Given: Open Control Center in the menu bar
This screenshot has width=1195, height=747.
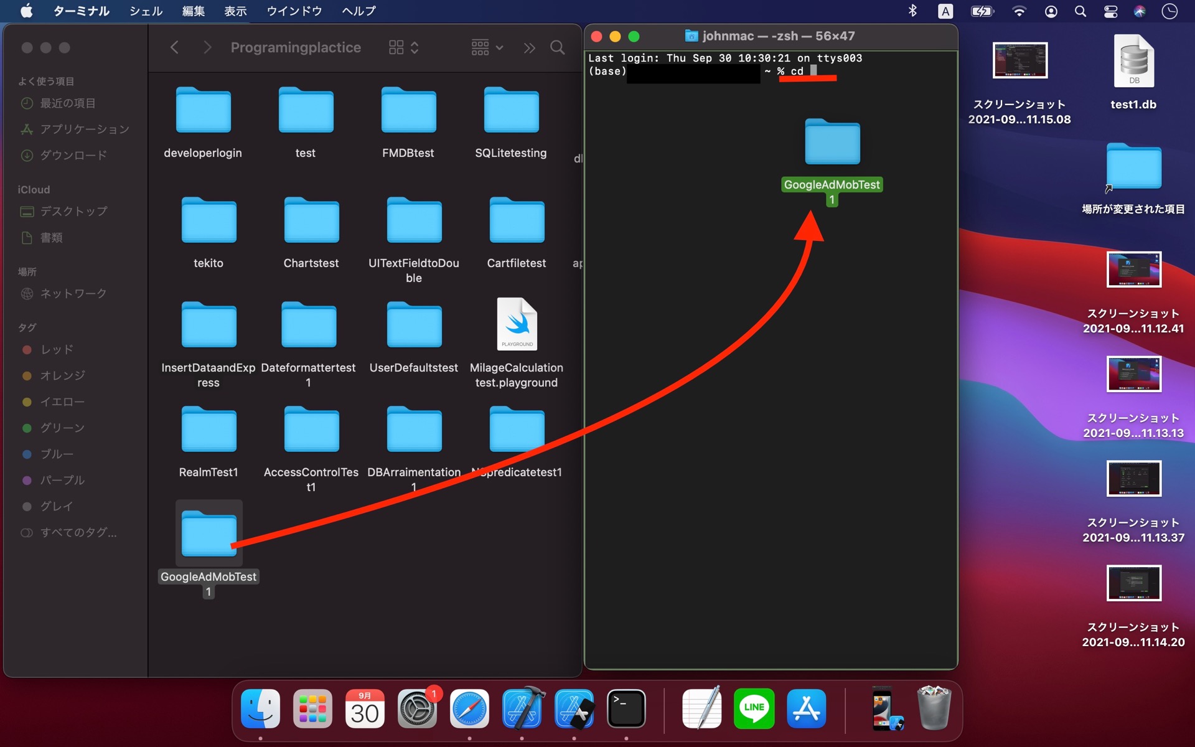Looking at the screenshot, I should [1111, 11].
